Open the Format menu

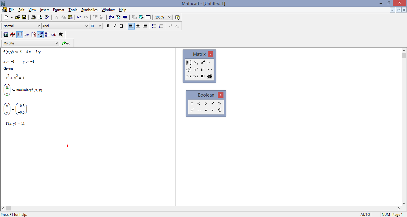59,10
